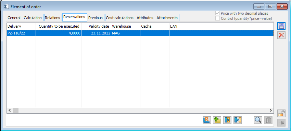291x131 pixels.
Task: Click the Cecha column header
Action: pyautogui.click(x=155, y=27)
